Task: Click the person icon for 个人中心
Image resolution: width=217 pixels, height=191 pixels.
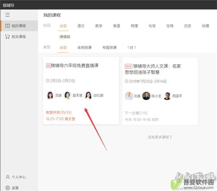Action: point(8,177)
